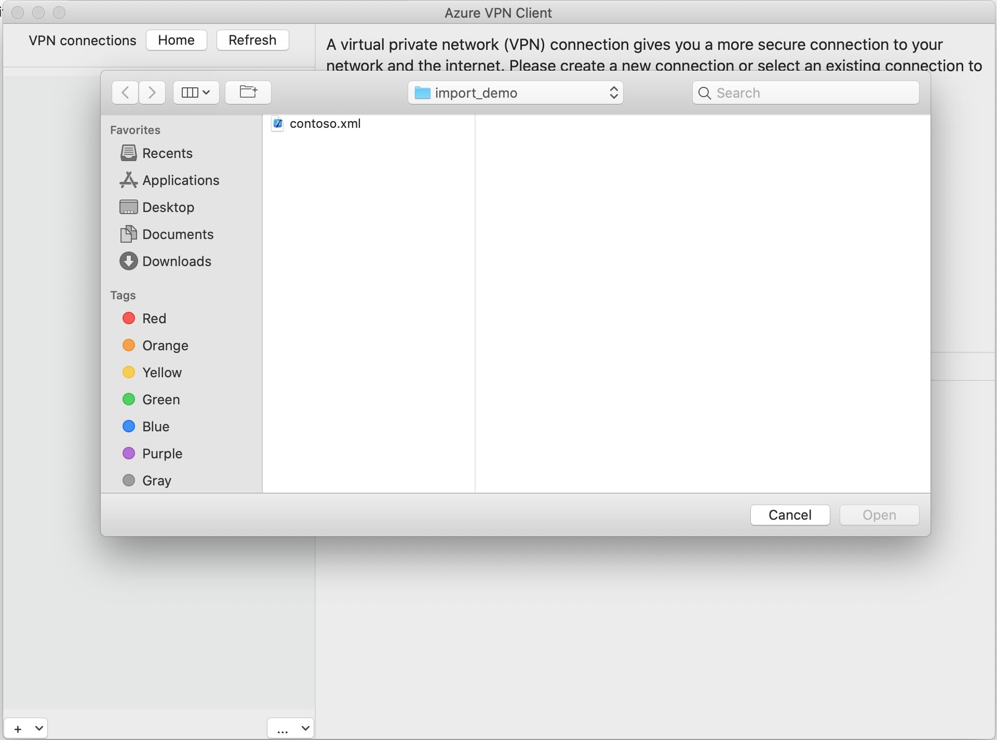Select the Desktop sidebar location
Viewport: 997px width, 740px height.
[167, 206]
